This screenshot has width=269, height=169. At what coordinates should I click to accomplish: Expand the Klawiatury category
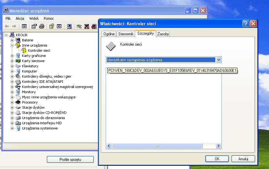point(12,66)
